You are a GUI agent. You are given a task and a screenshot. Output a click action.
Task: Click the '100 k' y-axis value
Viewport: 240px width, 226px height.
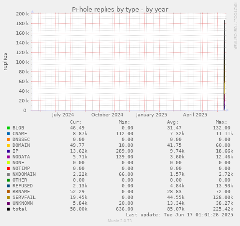pyautogui.click(x=22, y=62)
